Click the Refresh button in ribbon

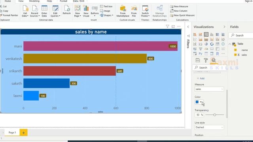tap(67, 9)
